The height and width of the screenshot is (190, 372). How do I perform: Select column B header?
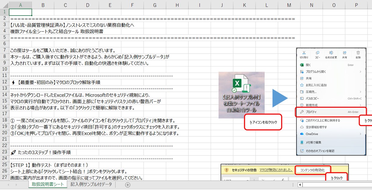(x=43, y=5)
